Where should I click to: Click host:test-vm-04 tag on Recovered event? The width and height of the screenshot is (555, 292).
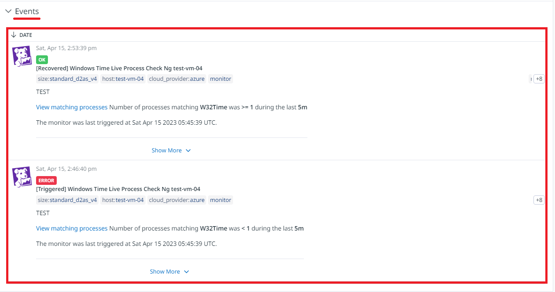tap(123, 79)
